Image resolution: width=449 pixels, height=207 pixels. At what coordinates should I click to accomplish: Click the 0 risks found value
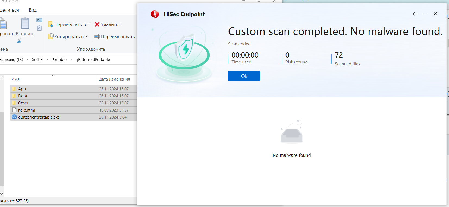[x=287, y=55]
